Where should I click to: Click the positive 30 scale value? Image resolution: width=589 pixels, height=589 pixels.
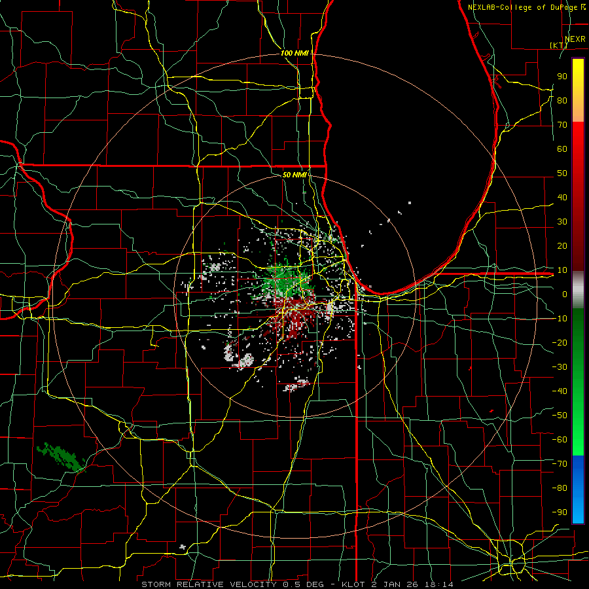(x=562, y=222)
